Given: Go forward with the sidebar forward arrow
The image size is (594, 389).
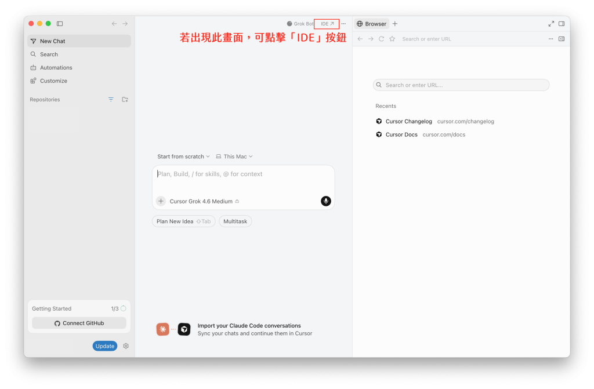Looking at the screenshot, I should (125, 24).
